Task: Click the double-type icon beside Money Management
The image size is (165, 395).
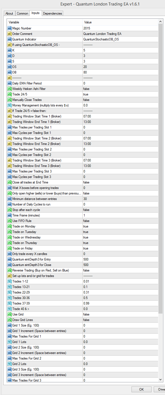Action: [9, 105]
